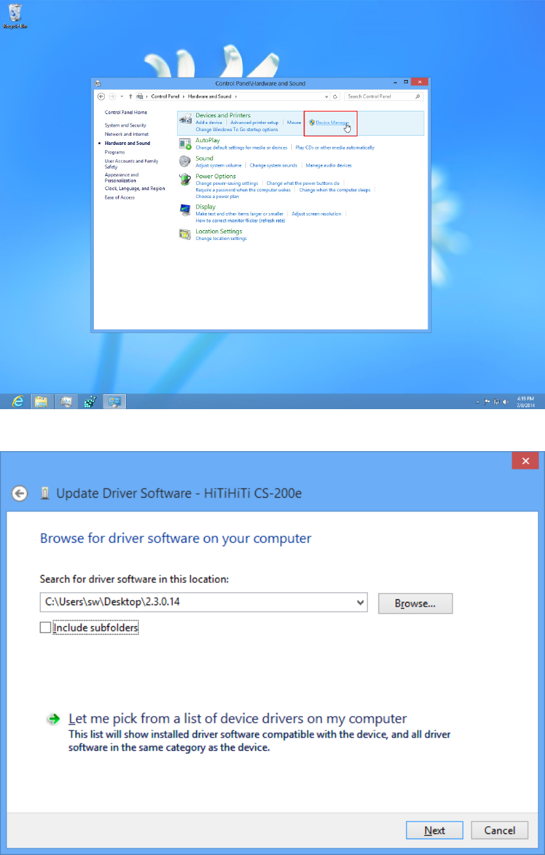Image resolution: width=545 pixels, height=855 pixels.
Task: Enable the Include subfolders checkbox
Action: [x=45, y=627]
